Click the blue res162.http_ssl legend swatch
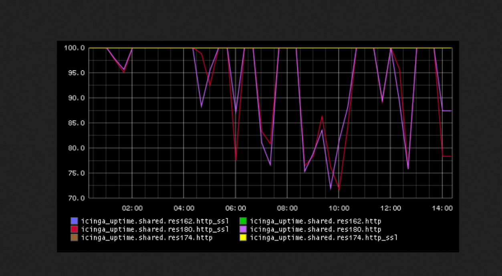Image resolution: width=502 pixels, height=276 pixels. (x=74, y=221)
